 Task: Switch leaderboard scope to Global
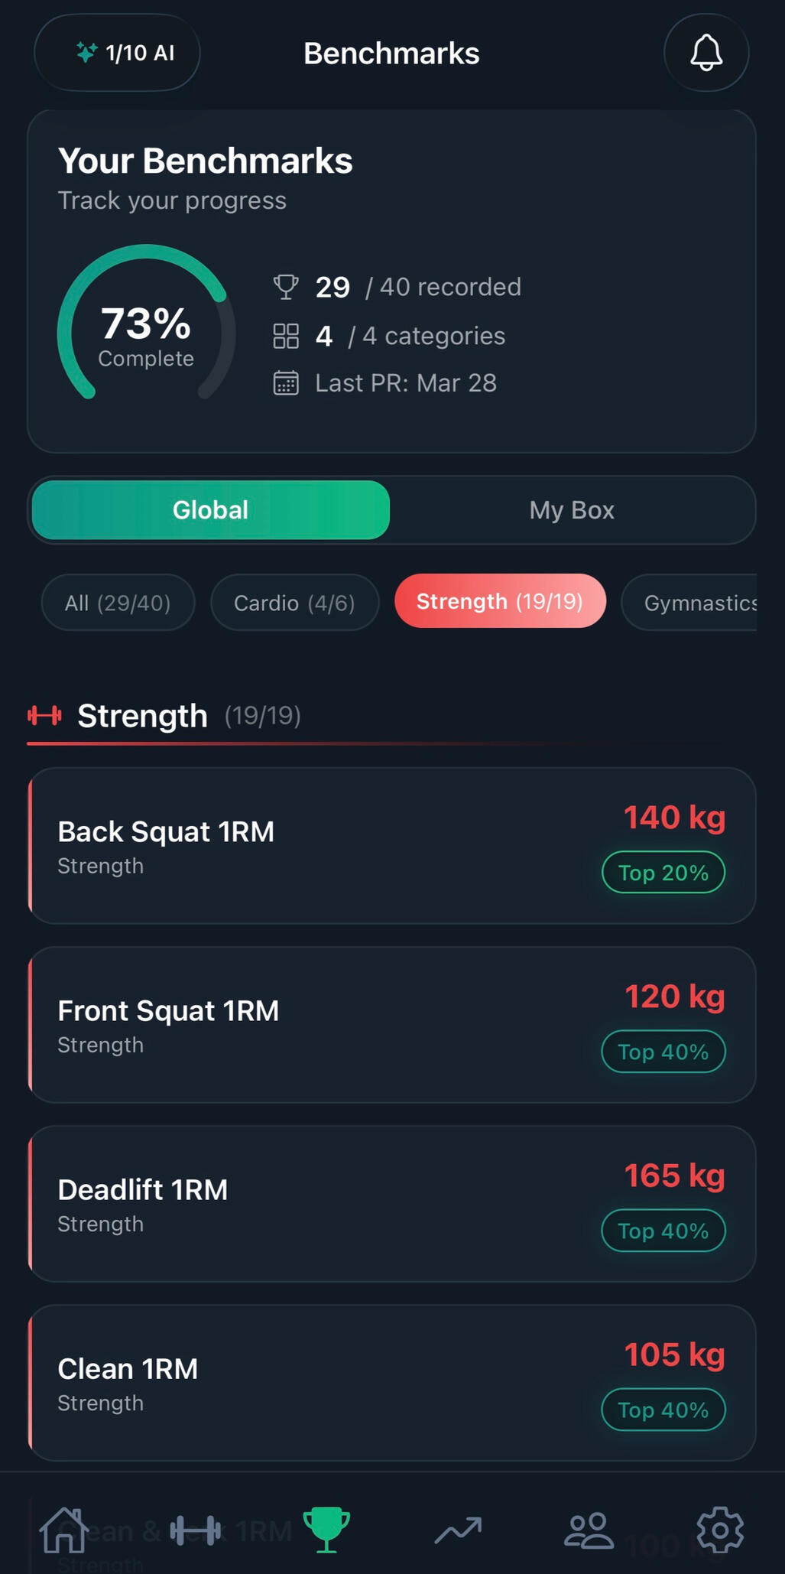pos(210,510)
